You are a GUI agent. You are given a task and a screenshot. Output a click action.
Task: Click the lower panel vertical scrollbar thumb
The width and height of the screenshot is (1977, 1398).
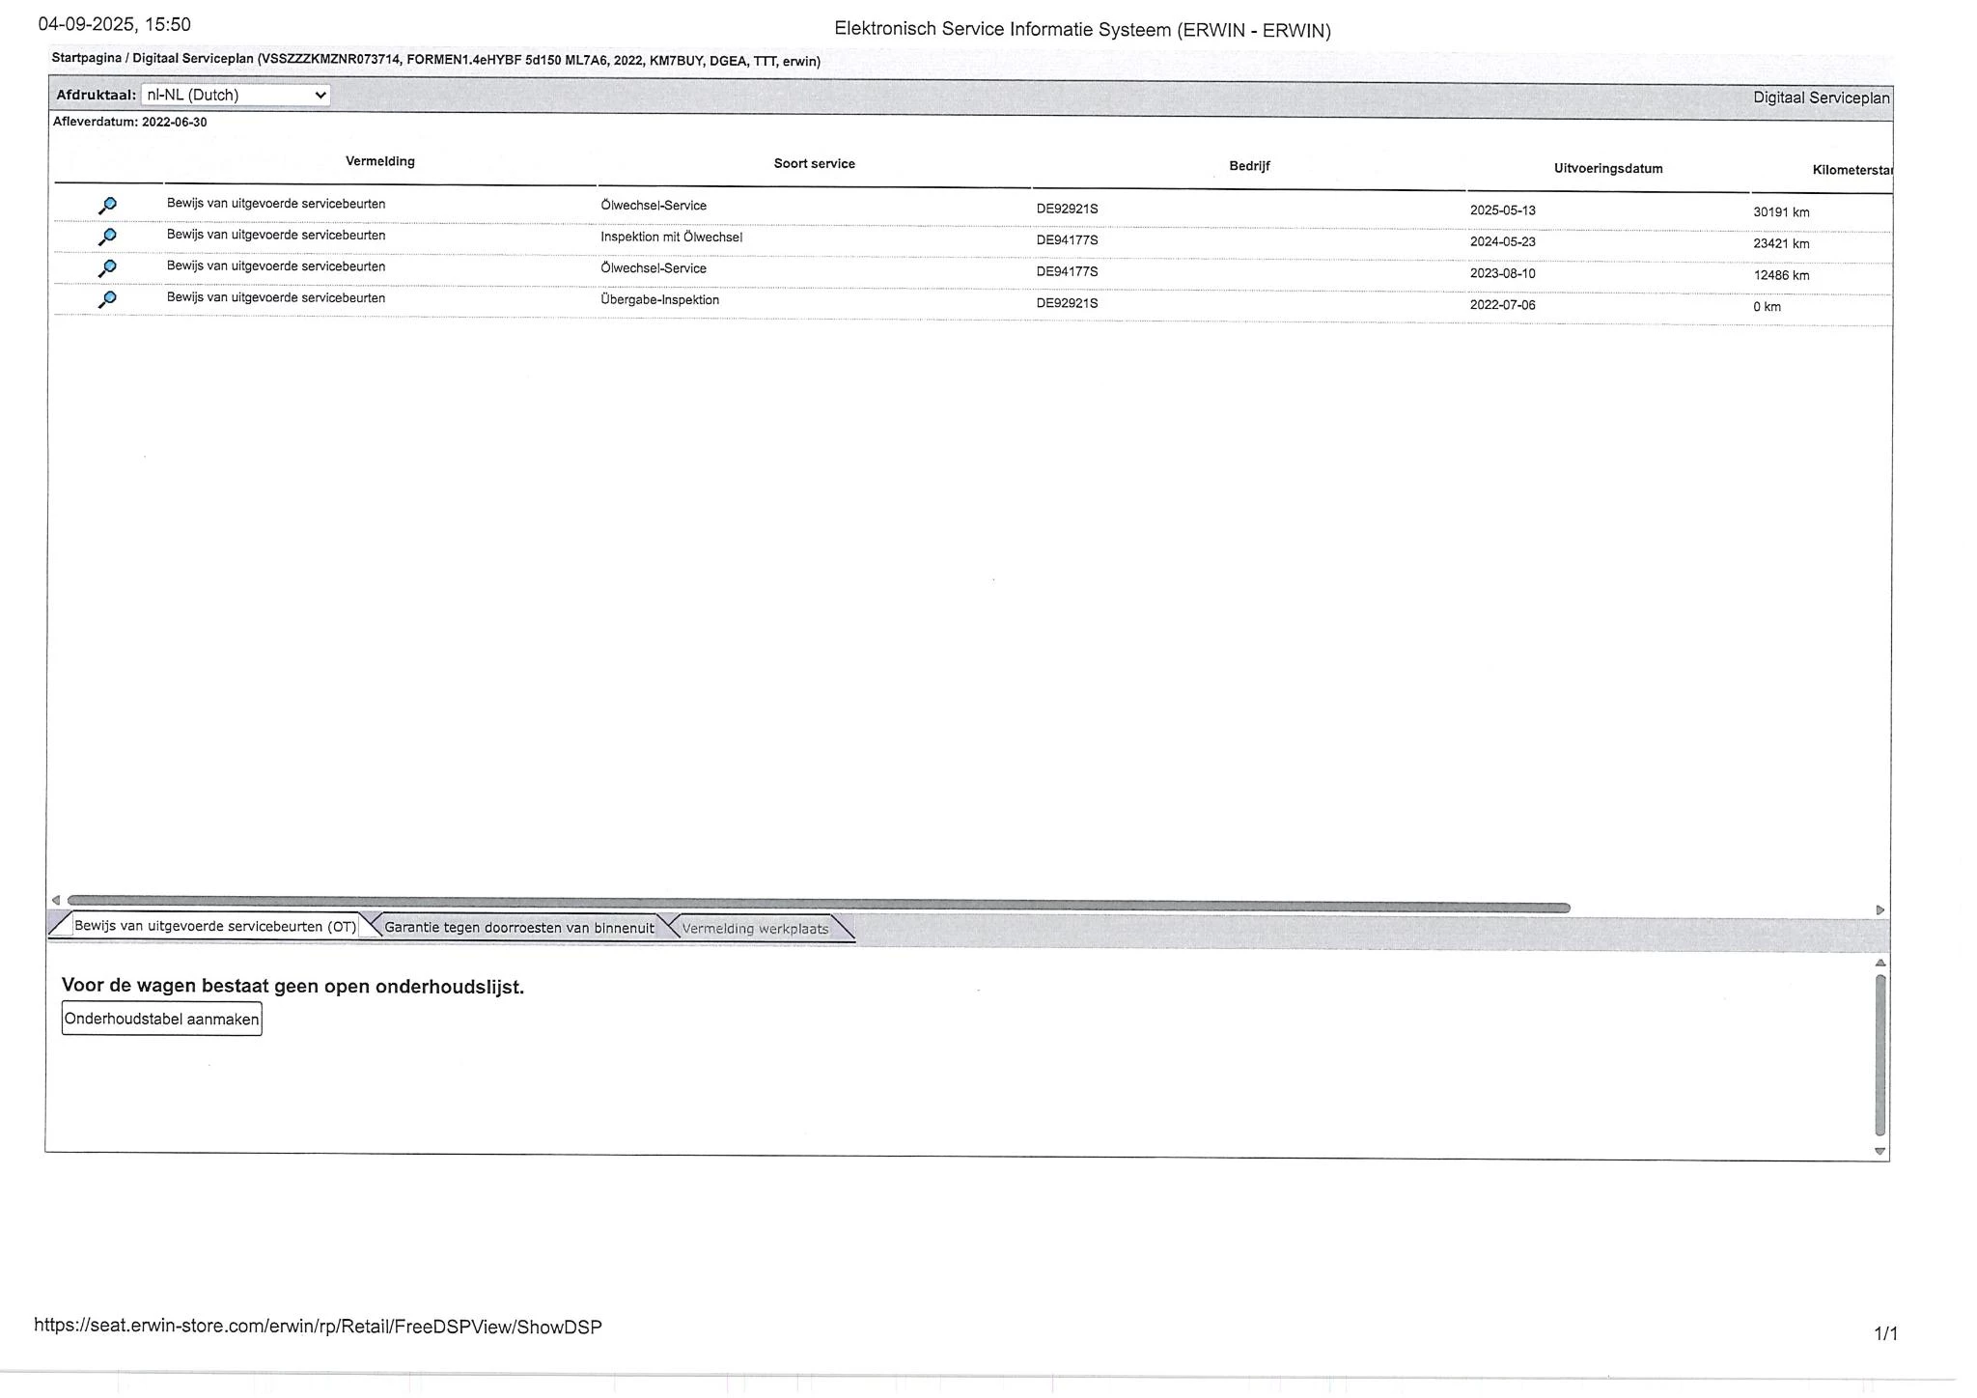[x=1880, y=1054]
